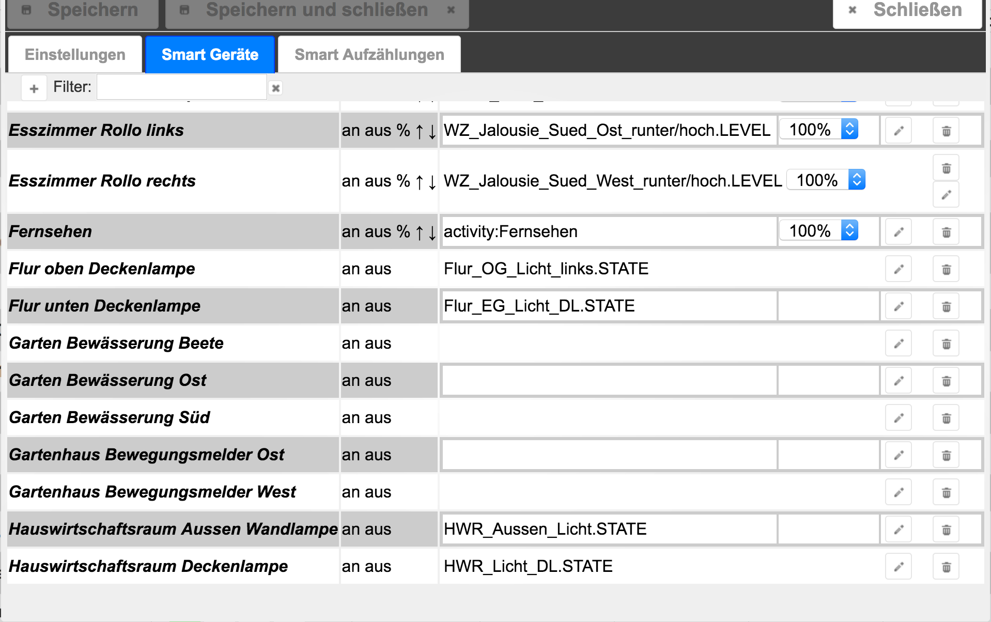Edit Garten Bewässerung Beete entry
The width and height of the screenshot is (991, 622).
click(x=899, y=344)
